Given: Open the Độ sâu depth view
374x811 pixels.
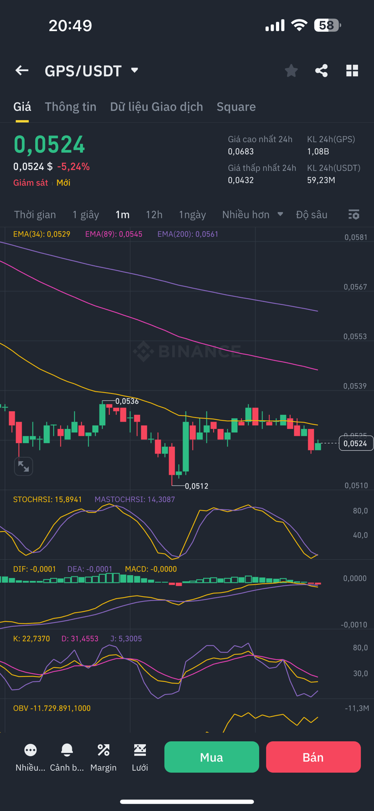Looking at the screenshot, I should pyautogui.click(x=312, y=215).
